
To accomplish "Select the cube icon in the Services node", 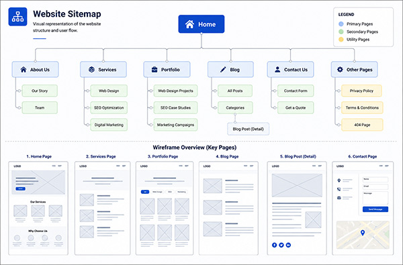I will pyautogui.click(x=91, y=69).
